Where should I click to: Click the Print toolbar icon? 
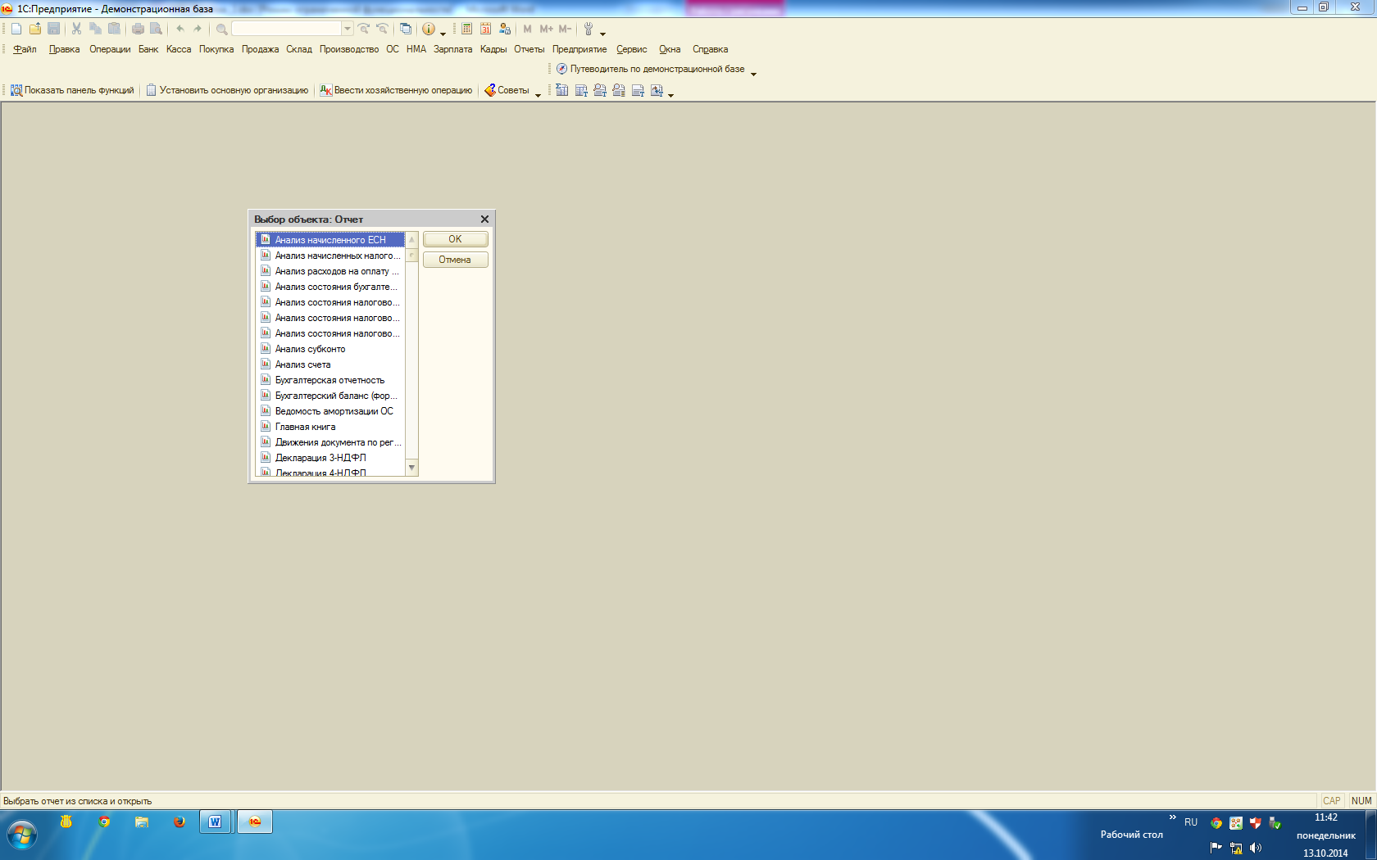(x=138, y=29)
